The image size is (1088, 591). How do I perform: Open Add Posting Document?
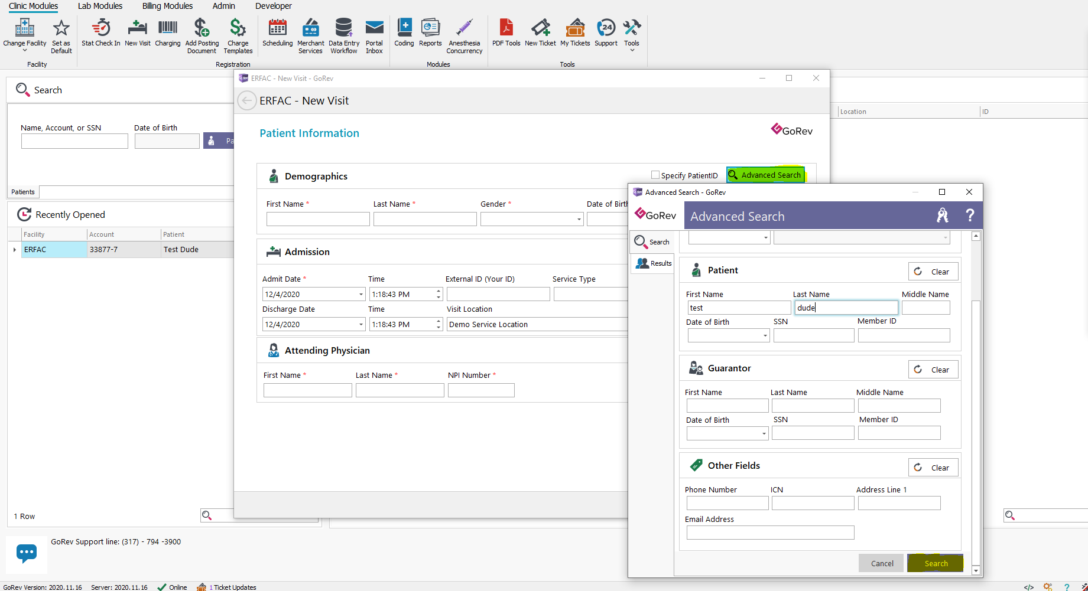pyautogui.click(x=202, y=36)
